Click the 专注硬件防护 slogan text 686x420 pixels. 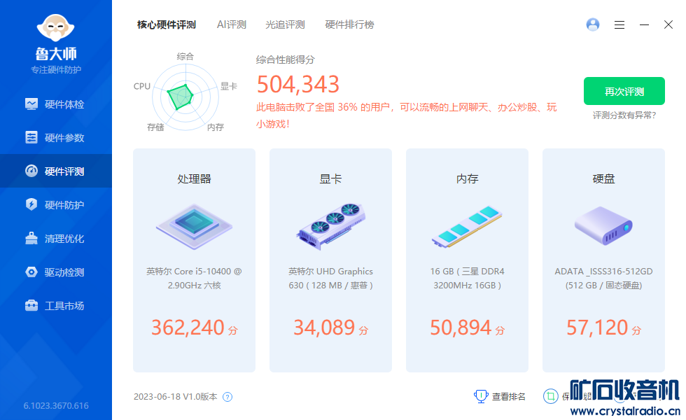click(x=56, y=70)
